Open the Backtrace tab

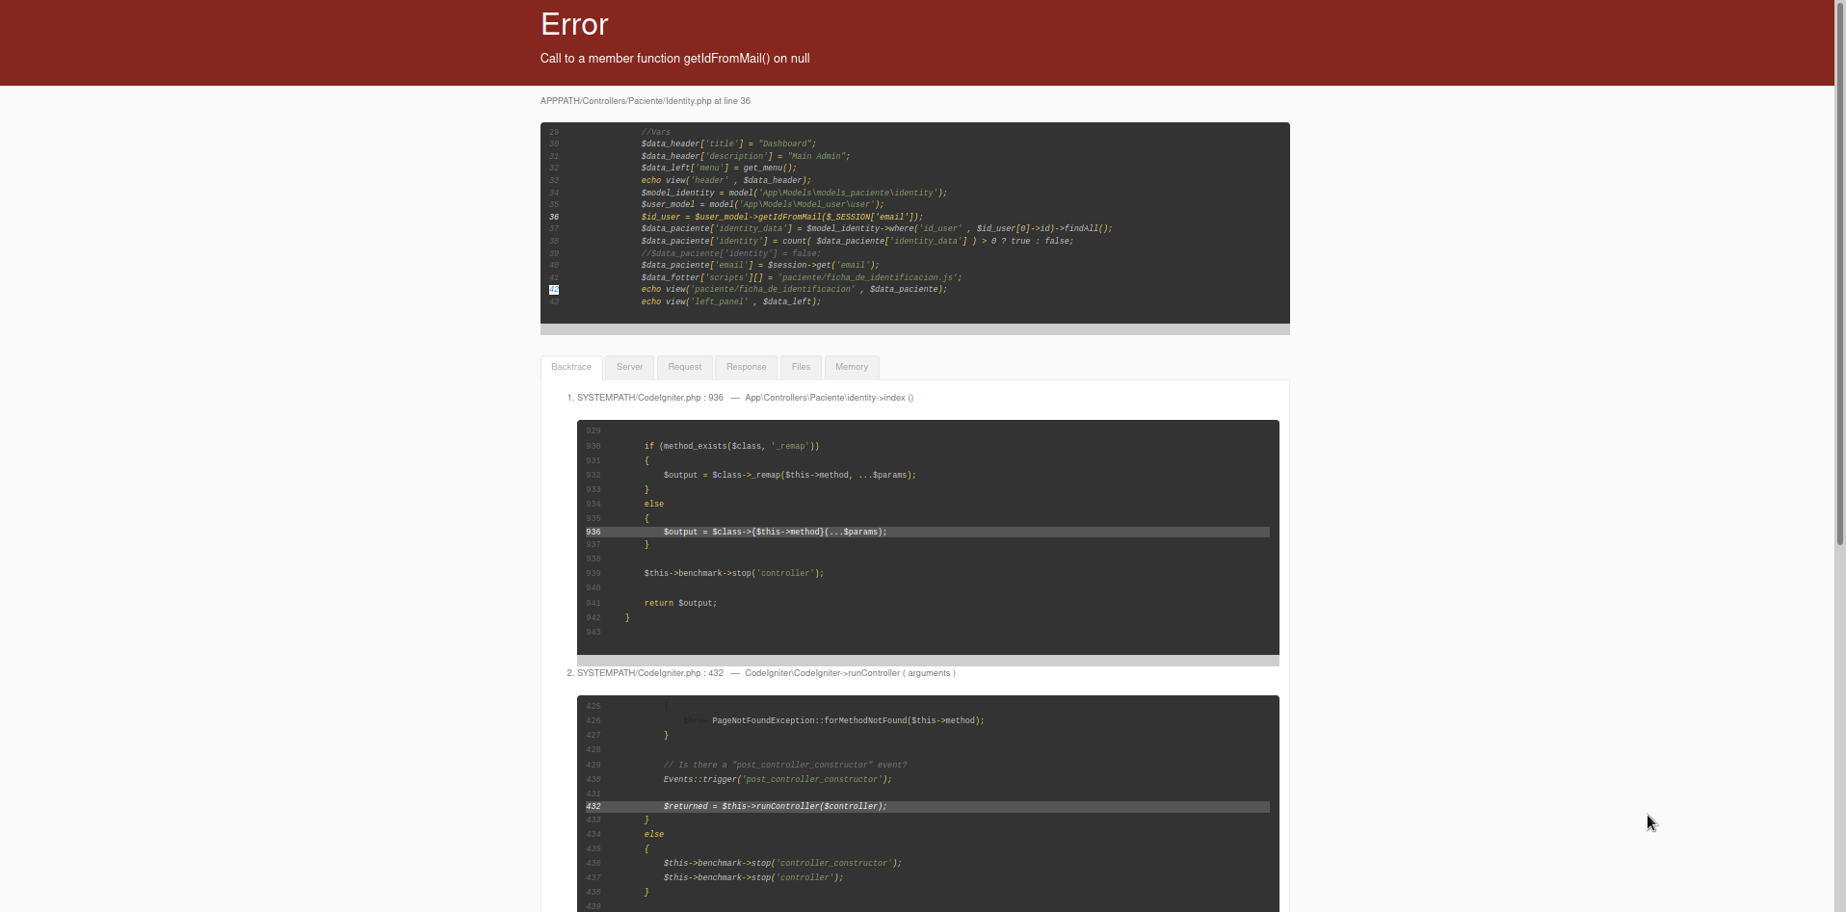point(571,367)
